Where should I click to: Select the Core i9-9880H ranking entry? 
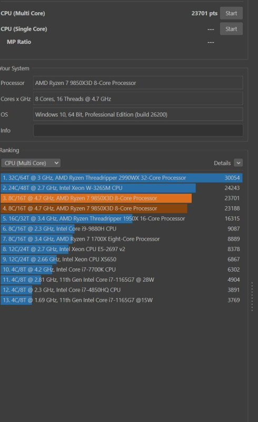point(122,229)
